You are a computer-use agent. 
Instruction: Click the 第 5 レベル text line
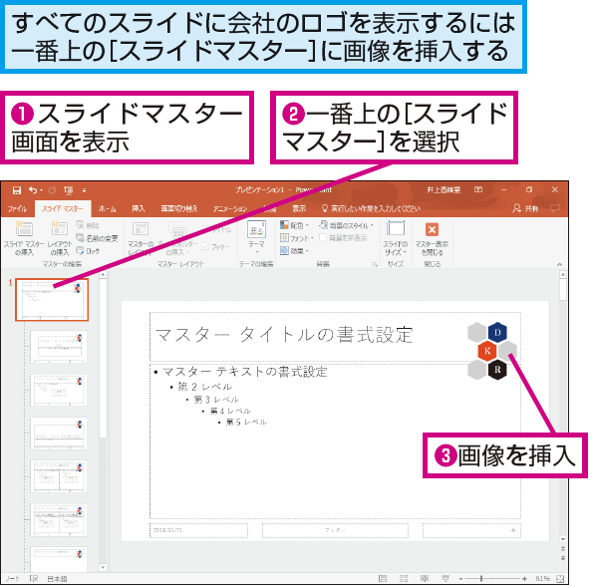point(246,422)
